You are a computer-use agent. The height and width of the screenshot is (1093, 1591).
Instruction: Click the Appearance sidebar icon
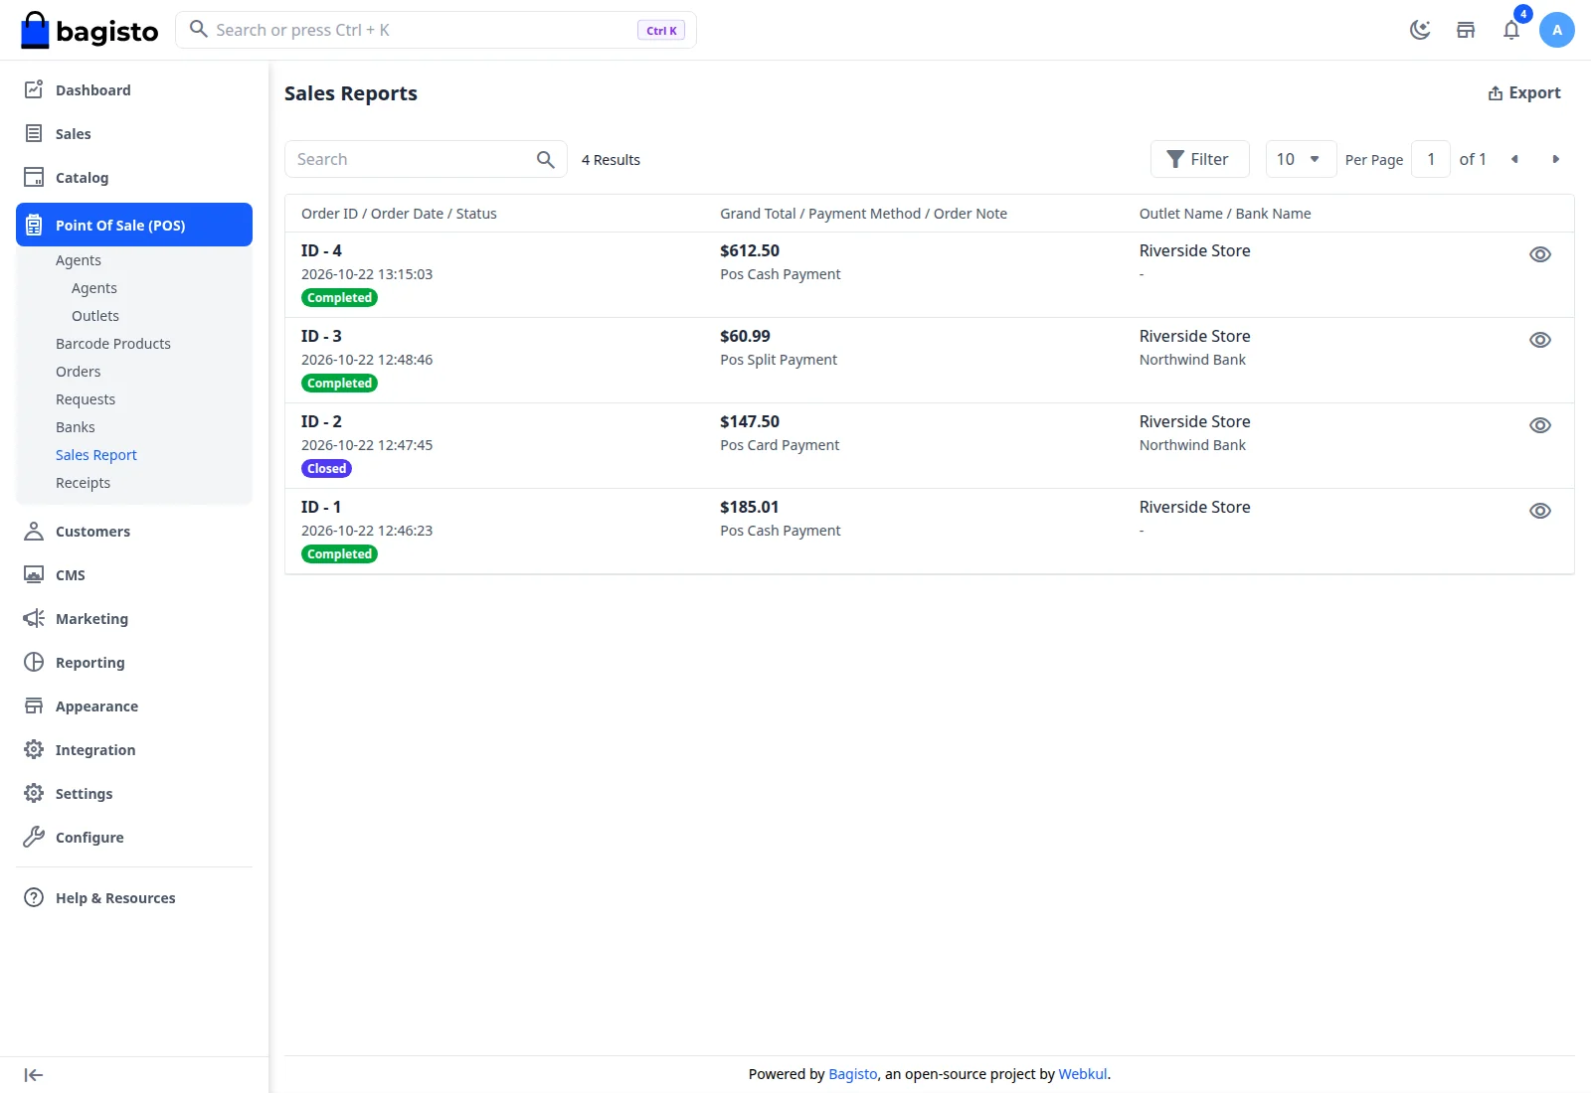[x=34, y=705]
